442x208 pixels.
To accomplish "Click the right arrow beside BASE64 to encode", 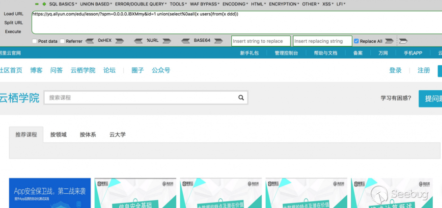I will (x=219, y=41).
